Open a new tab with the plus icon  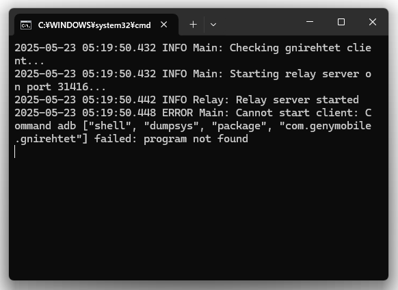coord(193,25)
